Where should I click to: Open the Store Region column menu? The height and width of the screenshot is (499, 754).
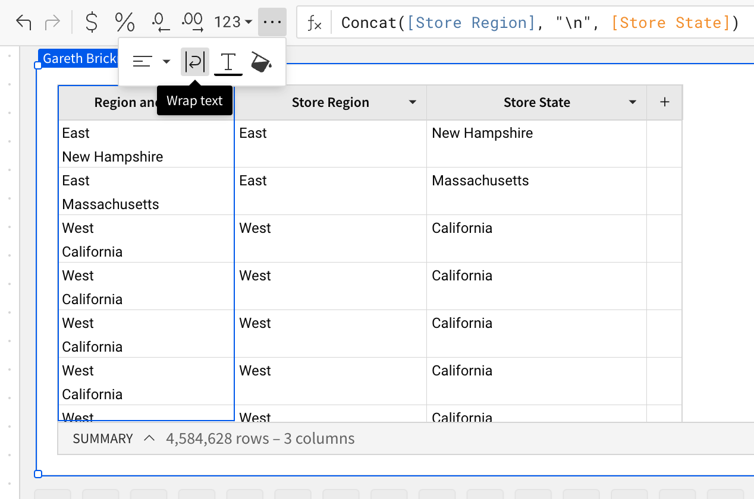pos(413,103)
